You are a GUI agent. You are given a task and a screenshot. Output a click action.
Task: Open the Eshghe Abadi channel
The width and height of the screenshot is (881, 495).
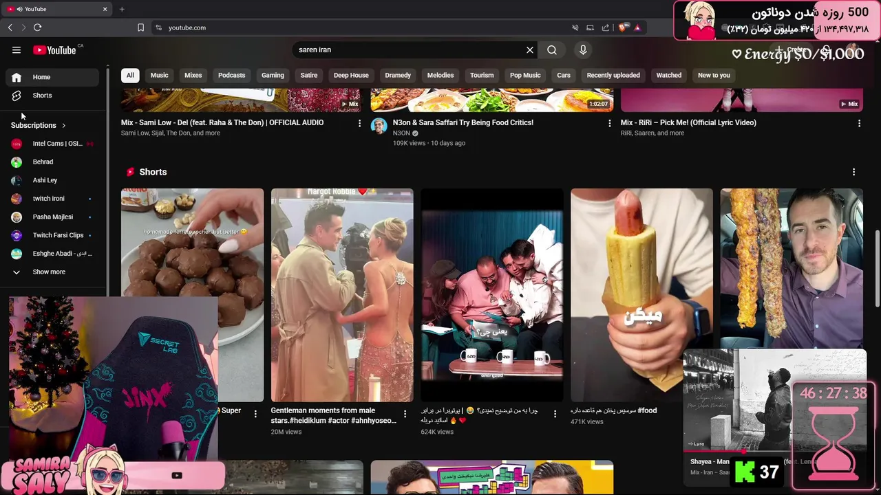point(54,254)
